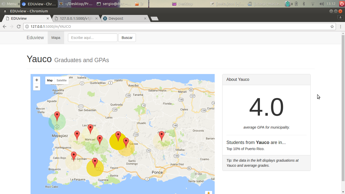Click the page vertical scrollbar
Viewport: 345px width, 194px height.
(x=343, y=108)
